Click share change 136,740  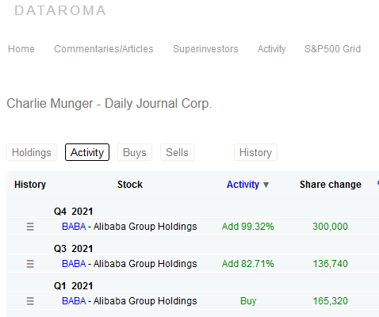[331, 264]
